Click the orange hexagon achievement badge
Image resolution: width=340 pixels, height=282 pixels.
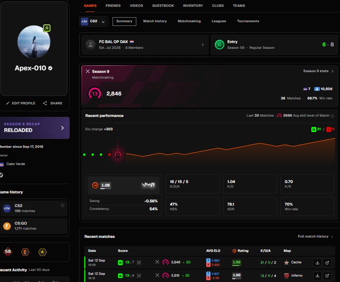click(25, 252)
